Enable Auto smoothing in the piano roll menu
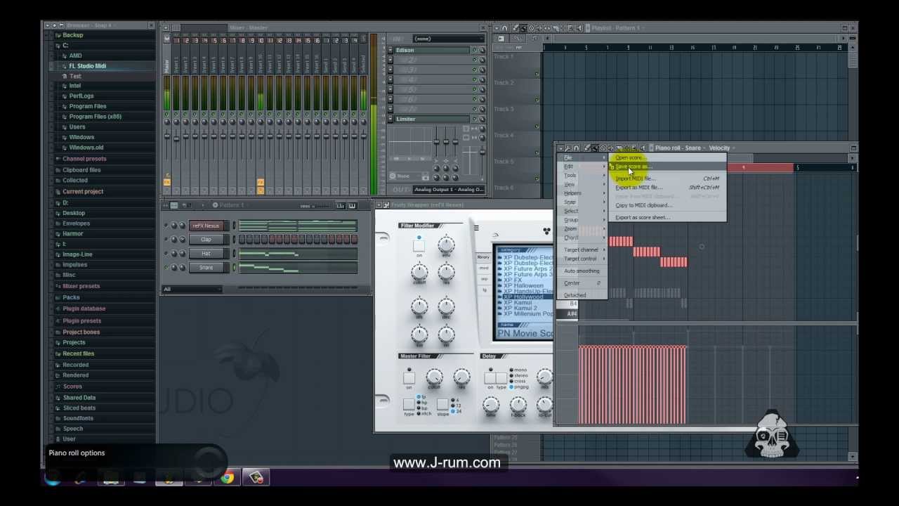 pos(582,271)
